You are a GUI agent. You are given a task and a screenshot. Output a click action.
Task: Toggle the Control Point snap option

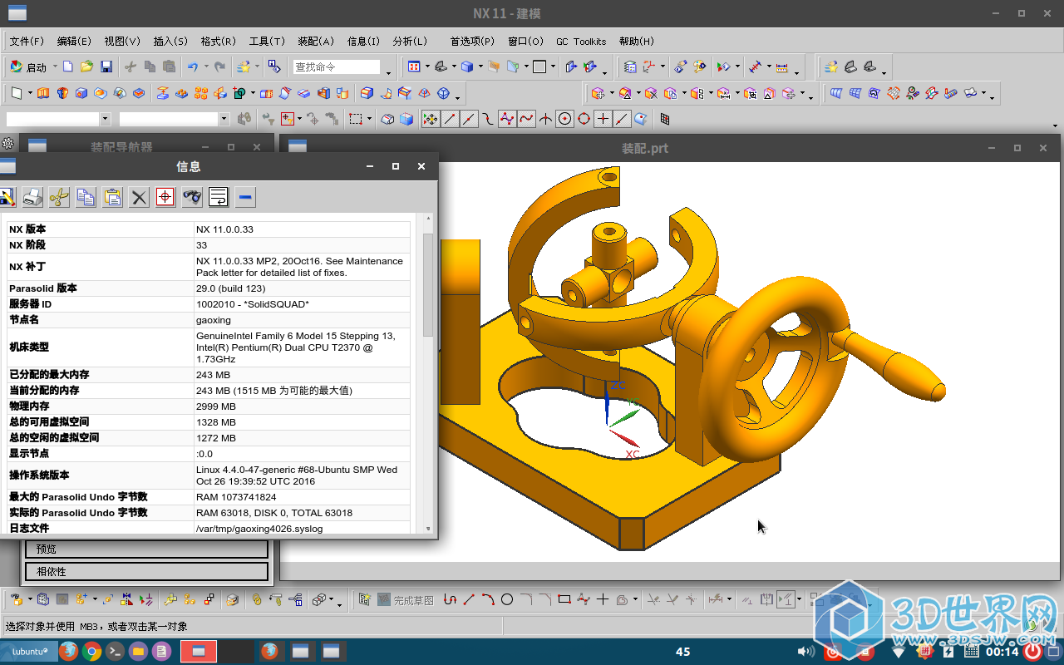pyautogui.click(x=488, y=119)
